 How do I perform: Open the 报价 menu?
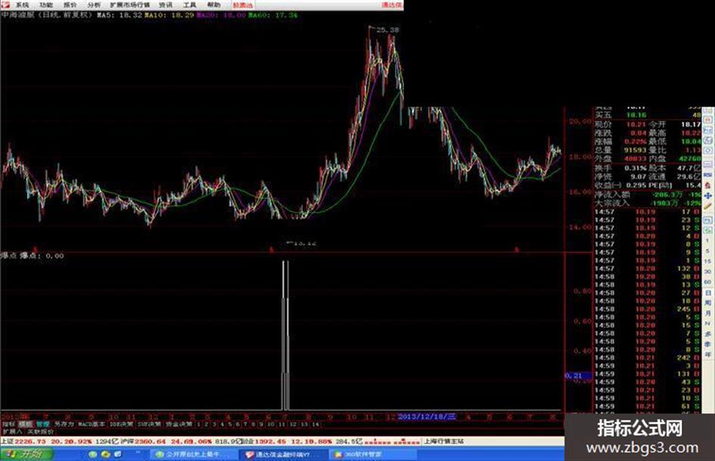point(70,5)
